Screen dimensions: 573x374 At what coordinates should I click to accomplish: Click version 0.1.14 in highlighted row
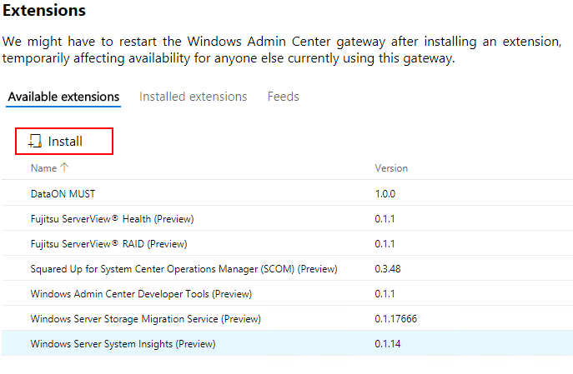click(388, 343)
